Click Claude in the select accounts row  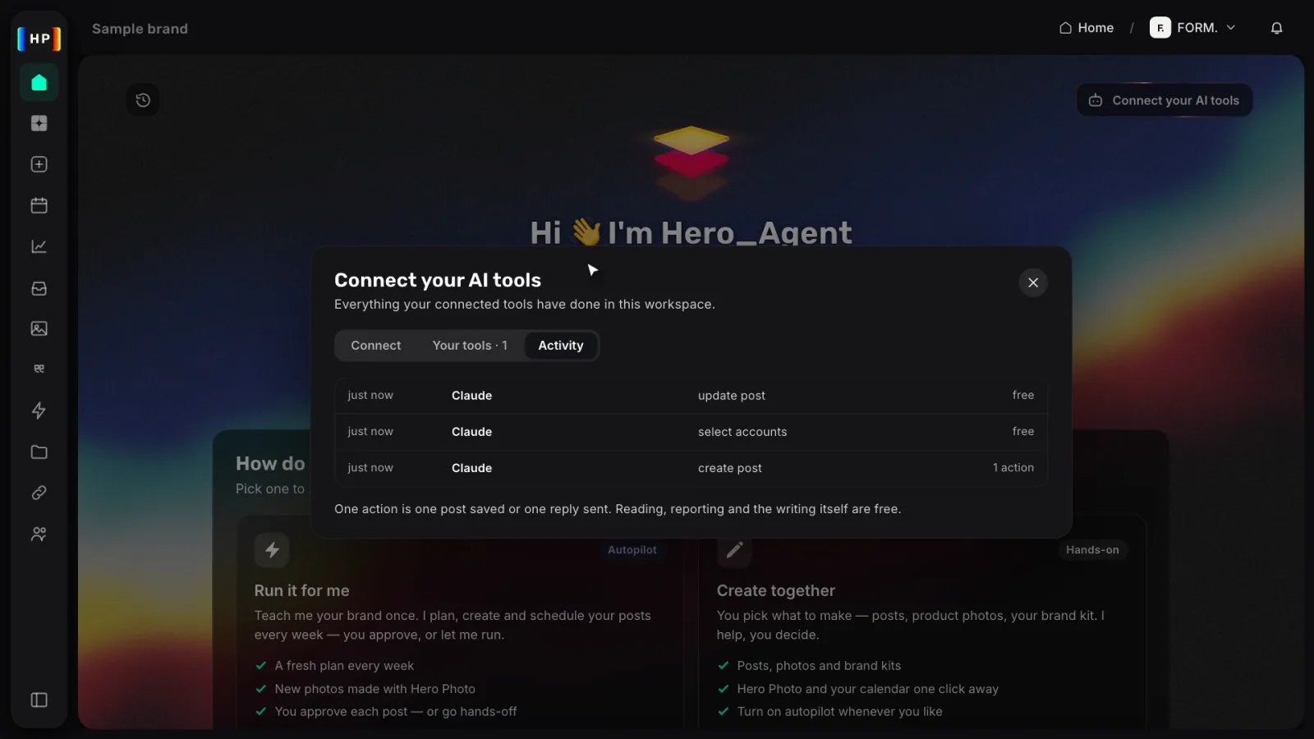point(471,432)
